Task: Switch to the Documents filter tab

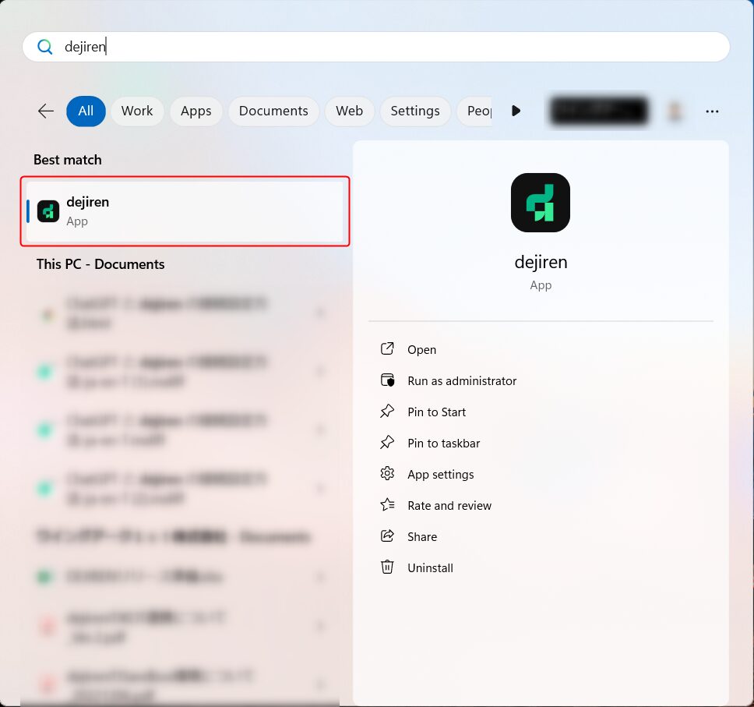Action: 273,111
